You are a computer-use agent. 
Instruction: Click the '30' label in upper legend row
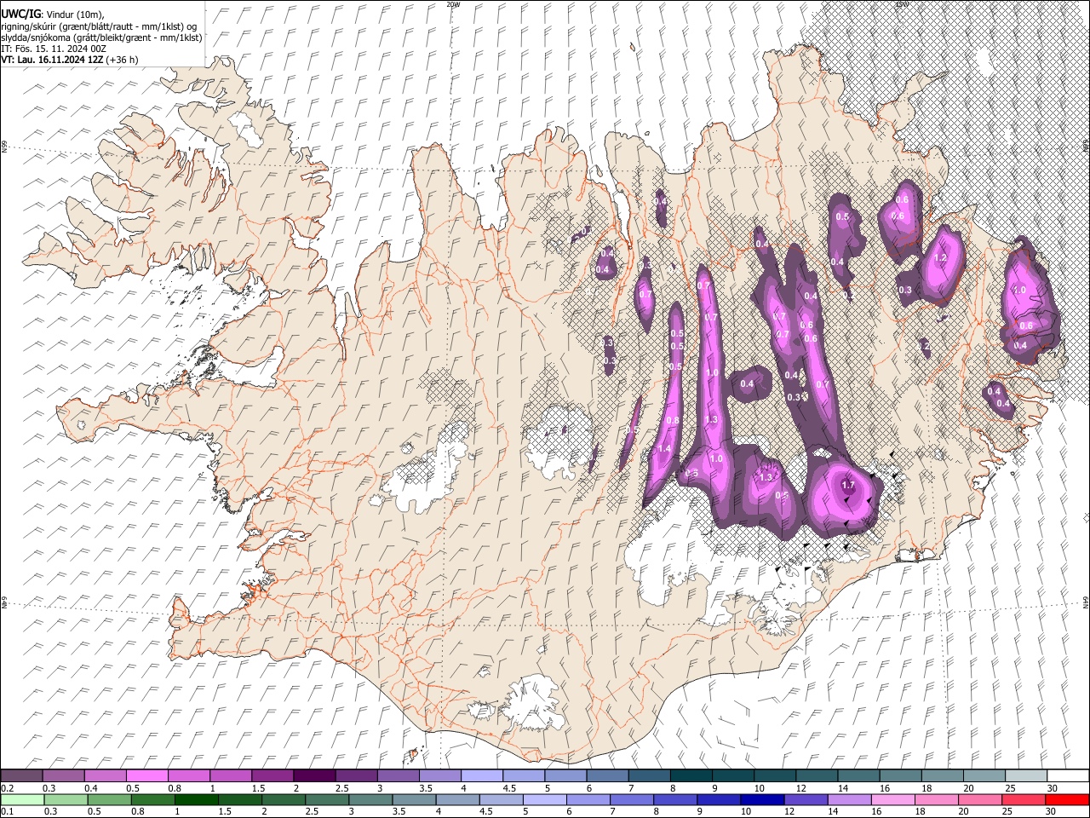coord(1052,788)
